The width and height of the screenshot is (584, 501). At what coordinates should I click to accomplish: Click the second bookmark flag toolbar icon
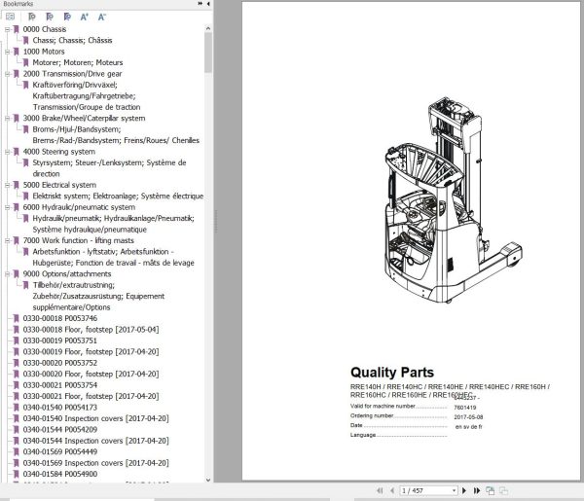click(50, 17)
